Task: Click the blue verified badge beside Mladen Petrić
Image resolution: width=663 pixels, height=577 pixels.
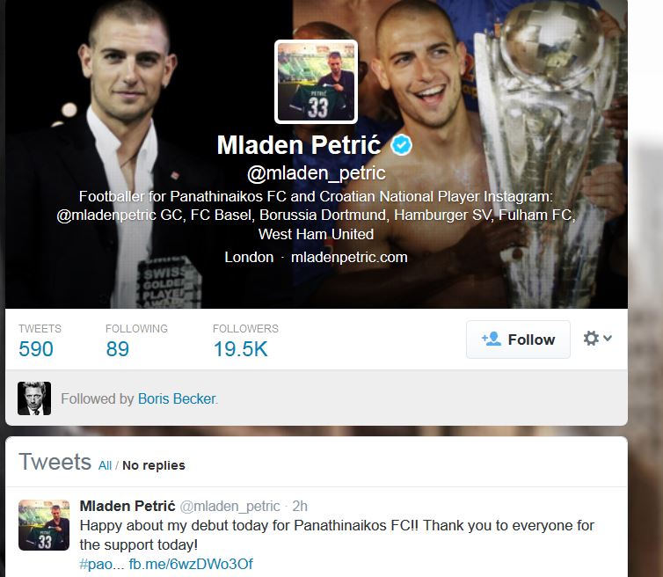Action: pyautogui.click(x=401, y=145)
